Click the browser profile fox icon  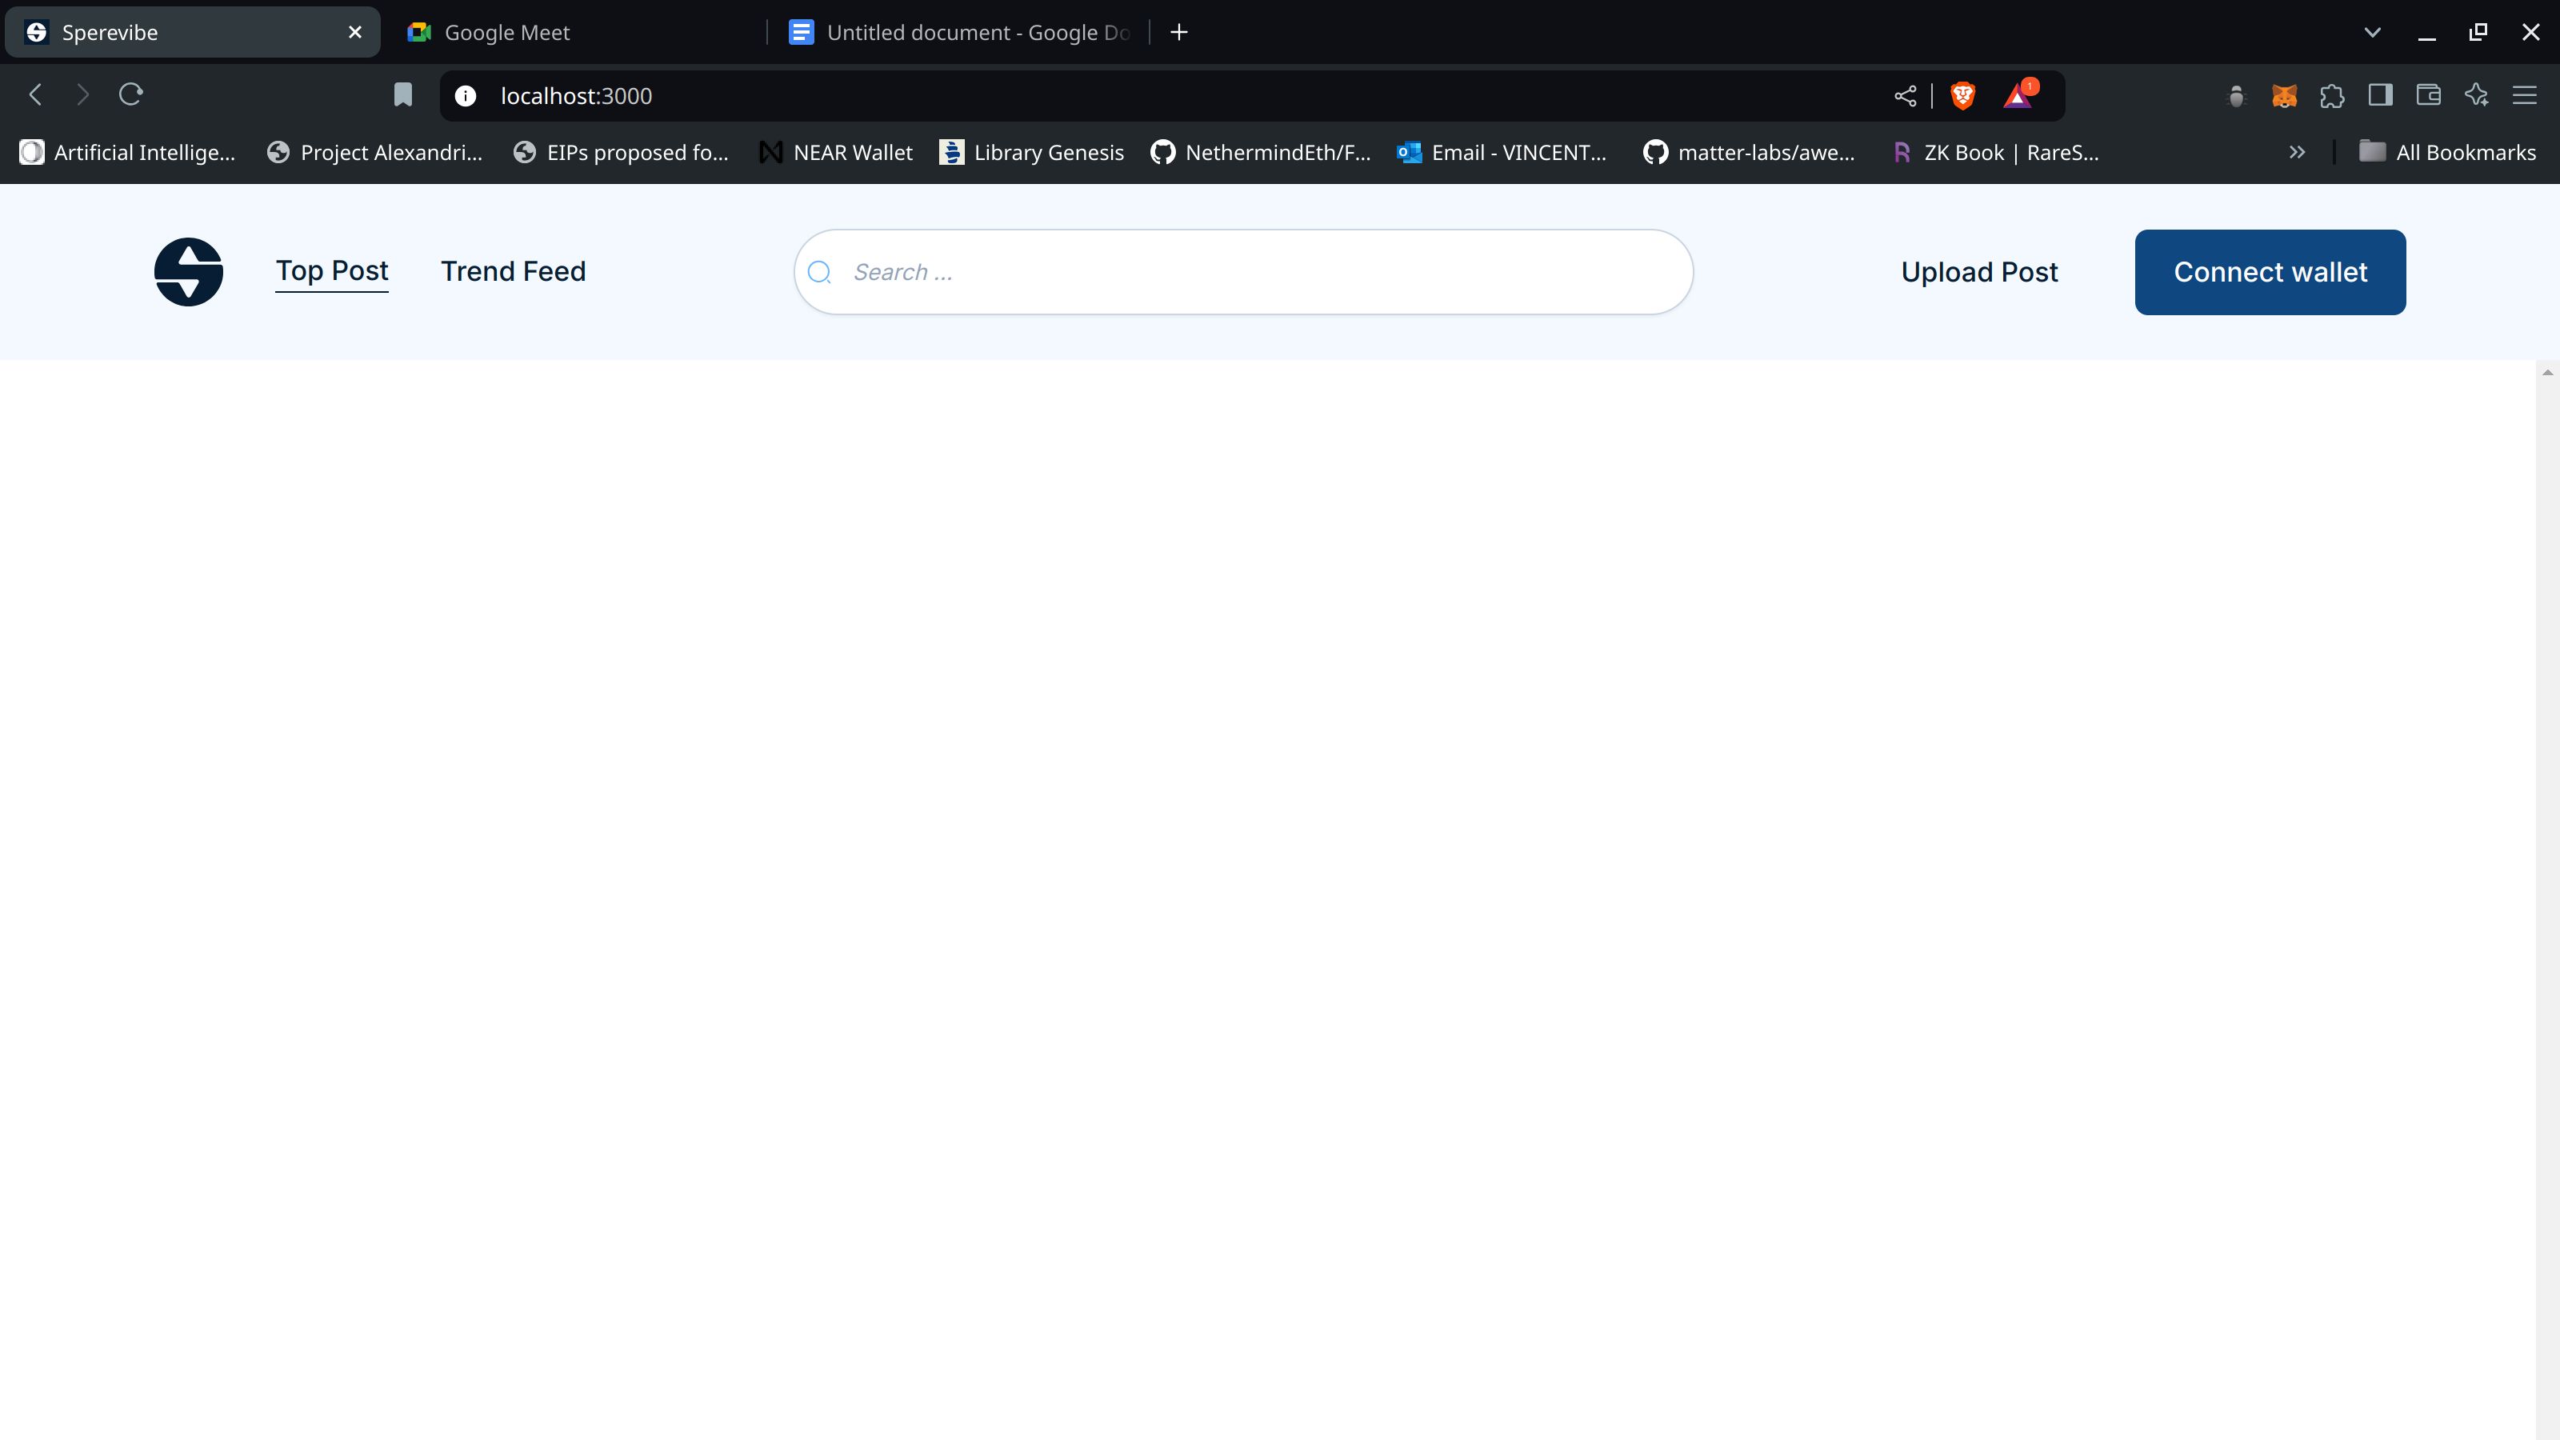click(2284, 95)
